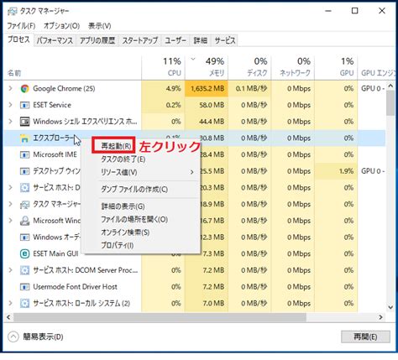Click the Usermode Font Driver Host icon
The width and height of the screenshot is (398, 360).
(24, 287)
